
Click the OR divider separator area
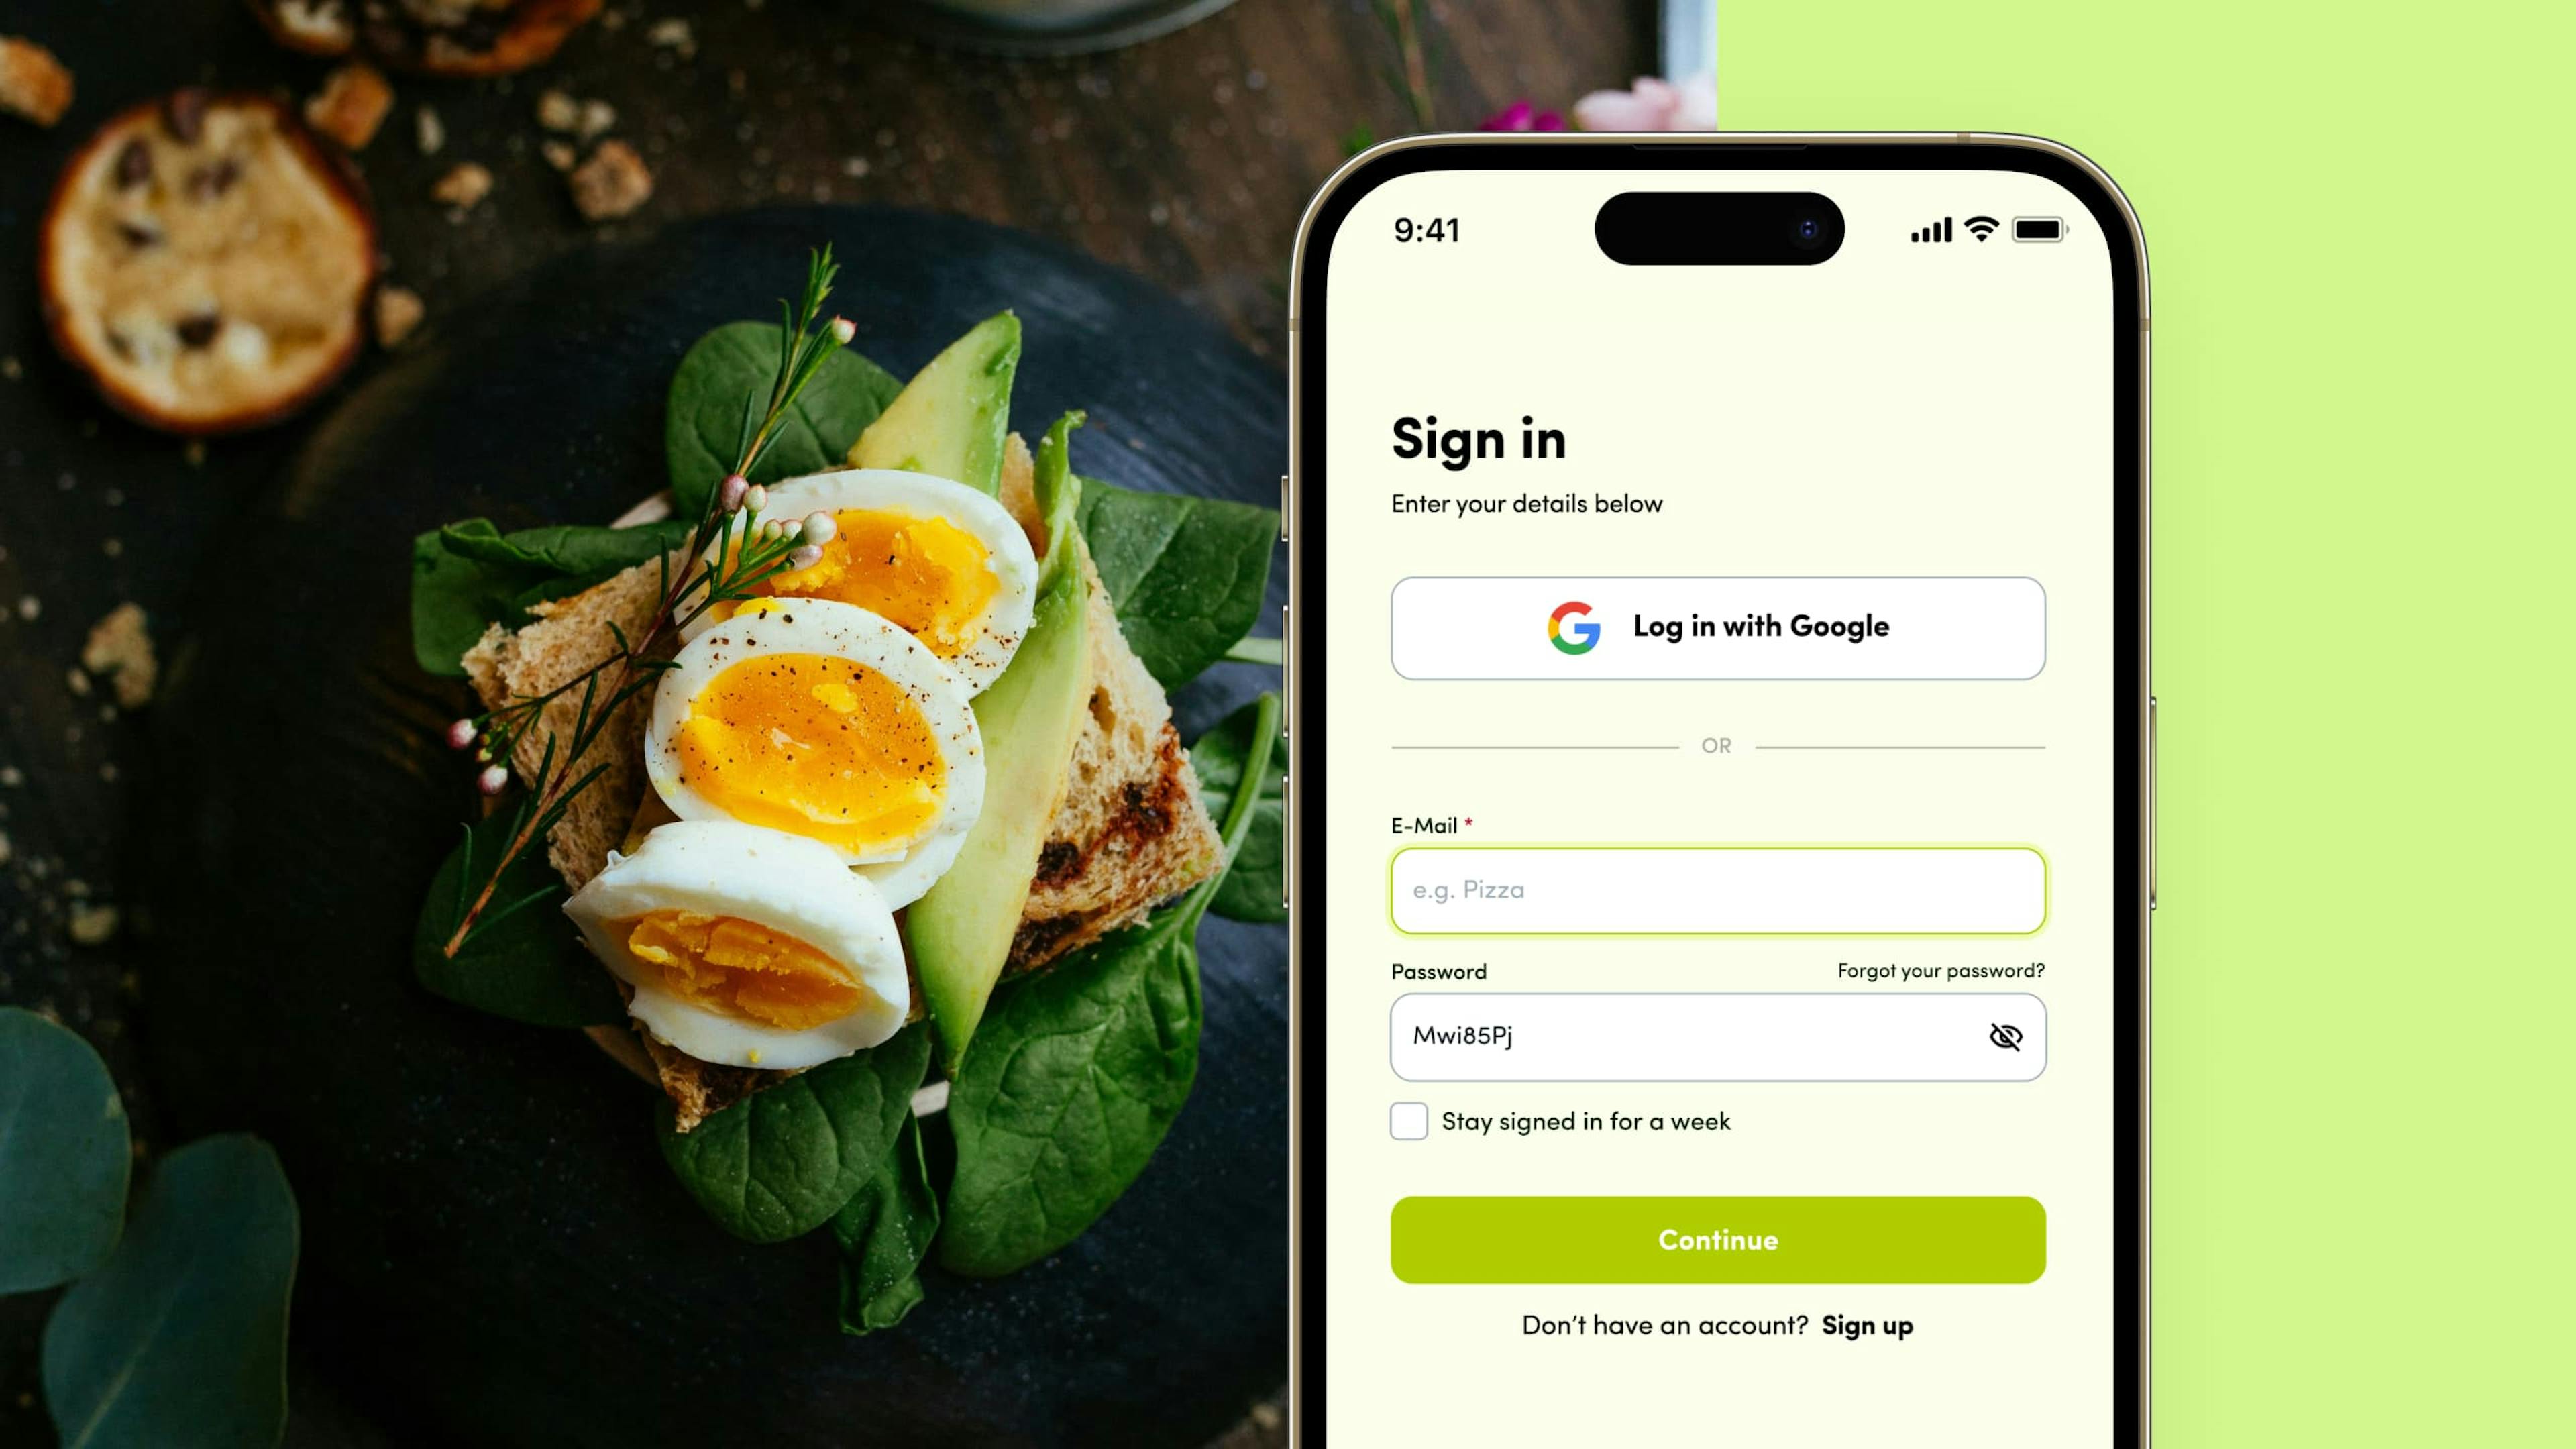click(x=1716, y=745)
